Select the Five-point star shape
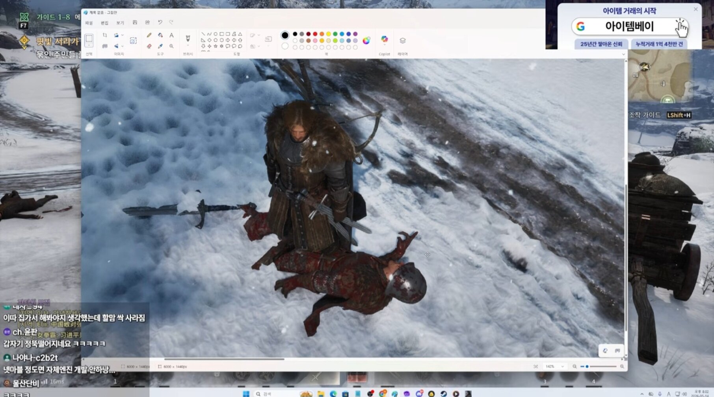This screenshot has height=397, width=714. tap(216, 46)
